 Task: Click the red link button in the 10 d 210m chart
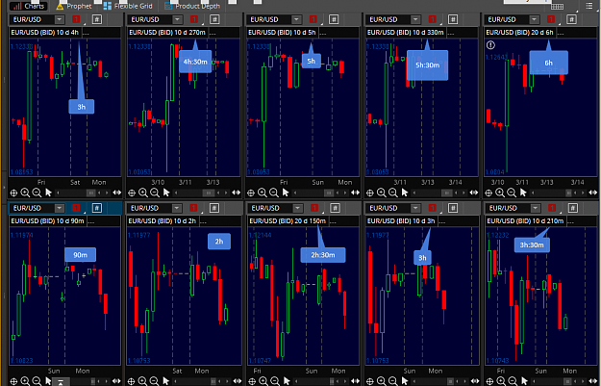click(x=552, y=208)
